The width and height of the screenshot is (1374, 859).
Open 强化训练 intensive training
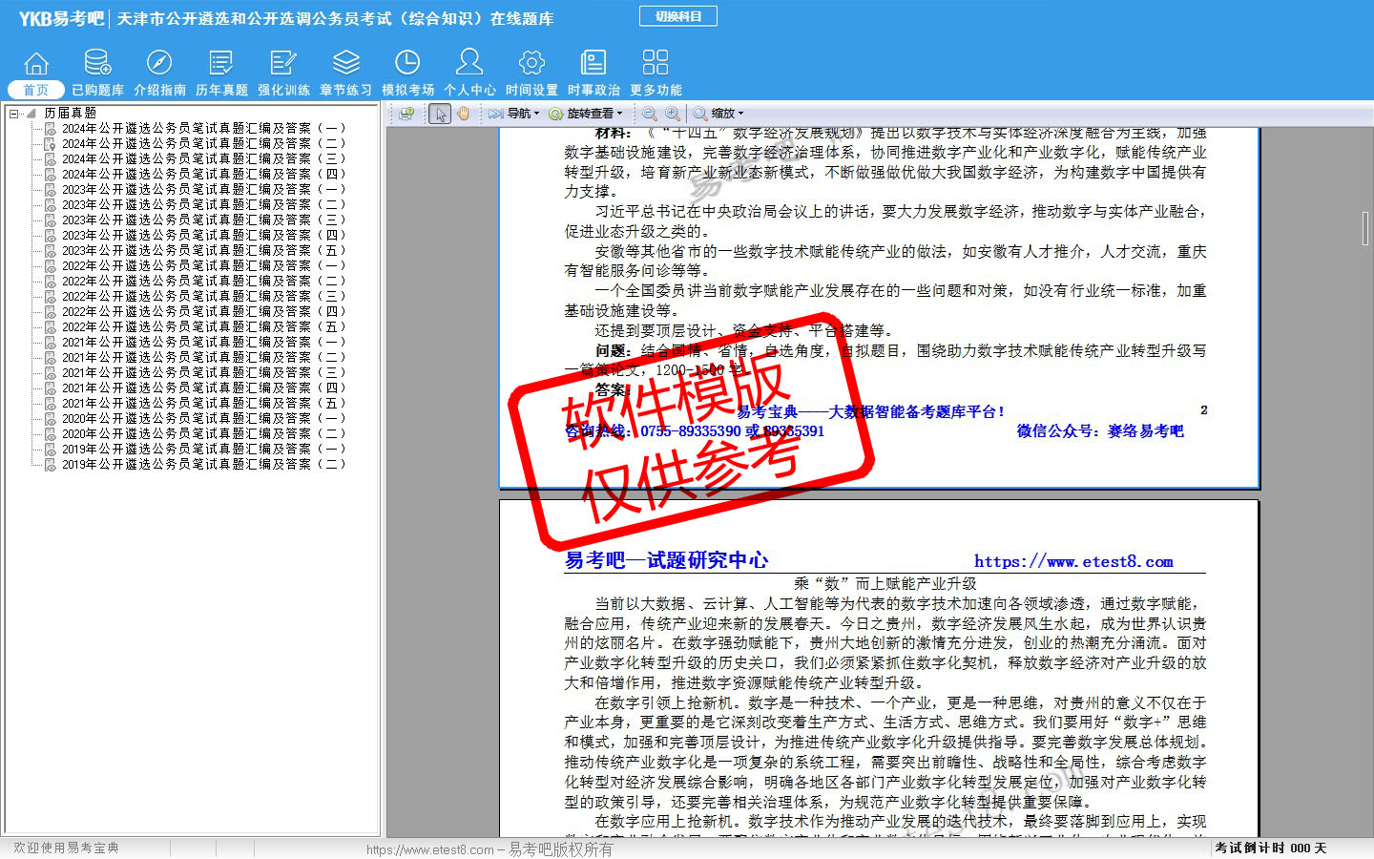[x=283, y=64]
